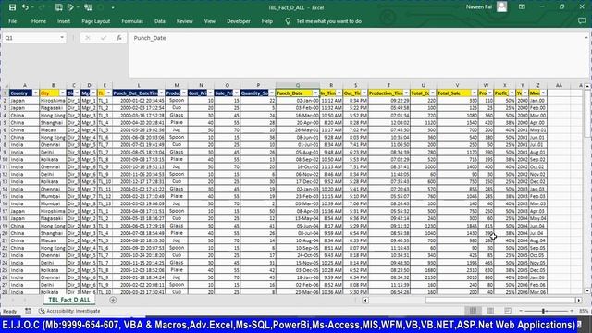Open the City column filter dropdown

(x=63, y=92)
